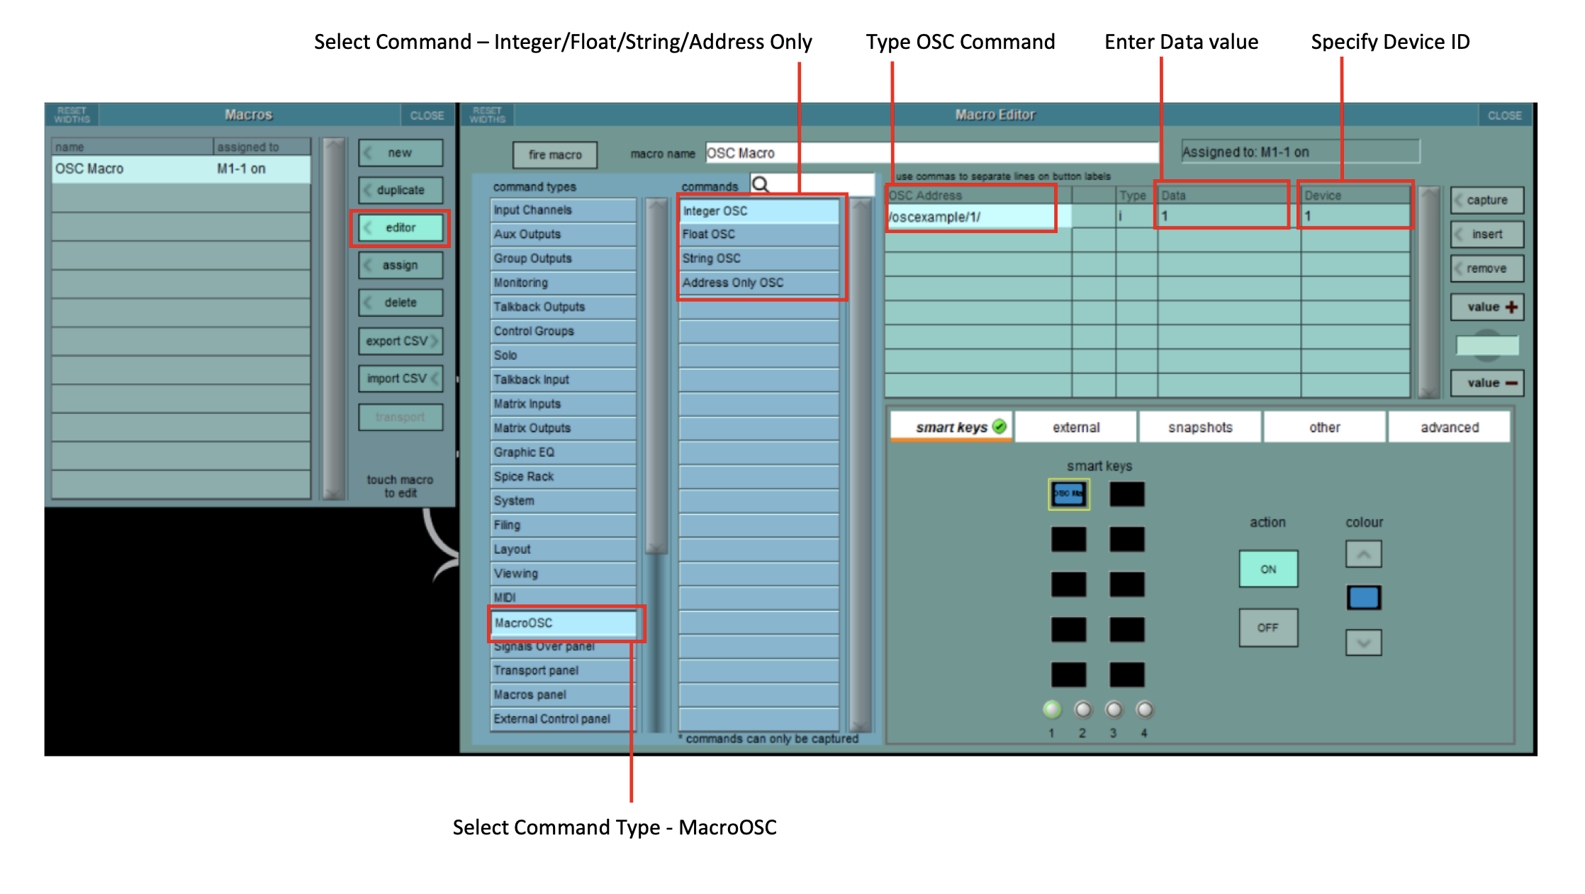Click the value plus button
This screenshot has height=894, width=1585.
pyautogui.click(x=1487, y=307)
